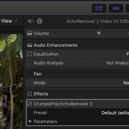
Task: Show the browser grid icon in toolbar
Action: (x=99, y=8)
